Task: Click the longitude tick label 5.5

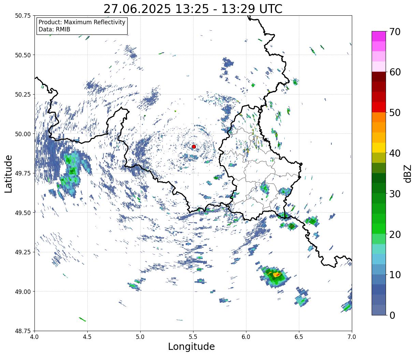Action: point(193,337)
